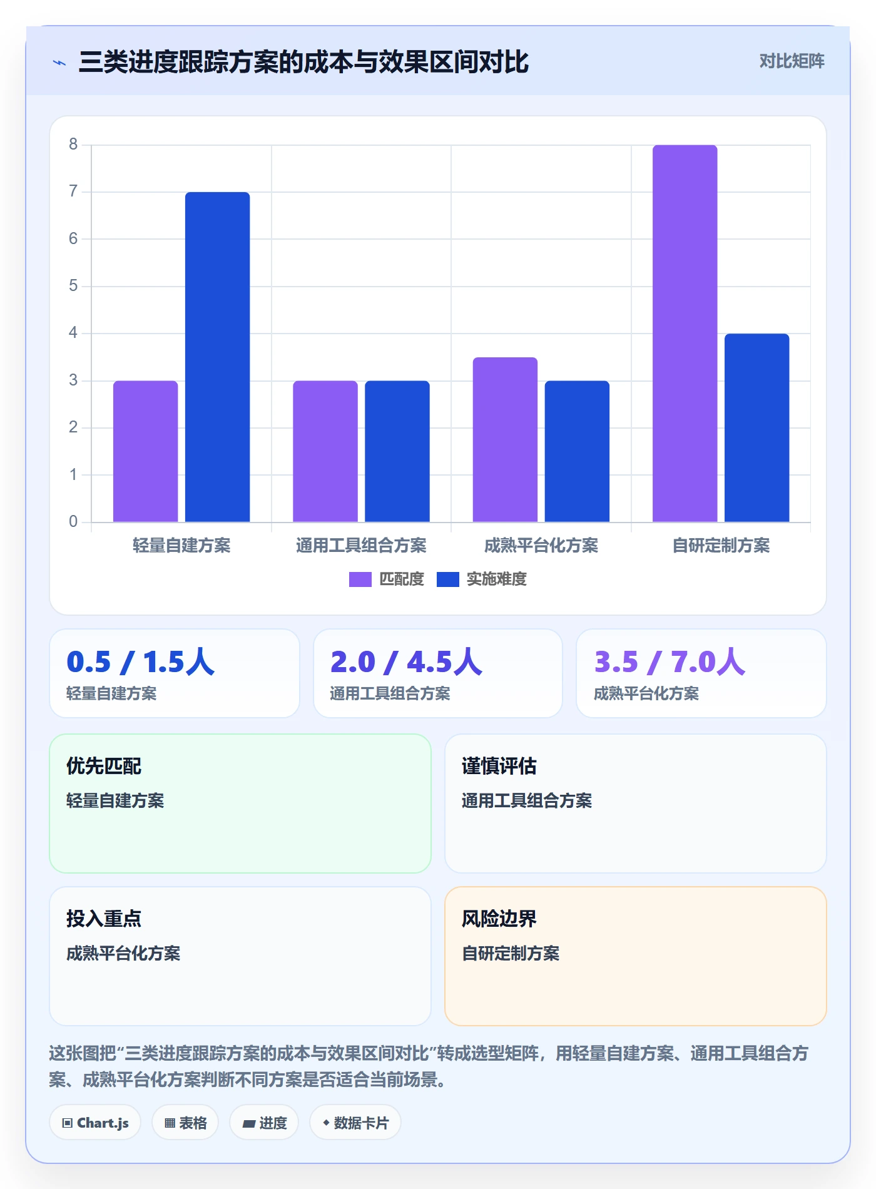Click the blue bar for 轻量自建方案

tap(218, 357)
